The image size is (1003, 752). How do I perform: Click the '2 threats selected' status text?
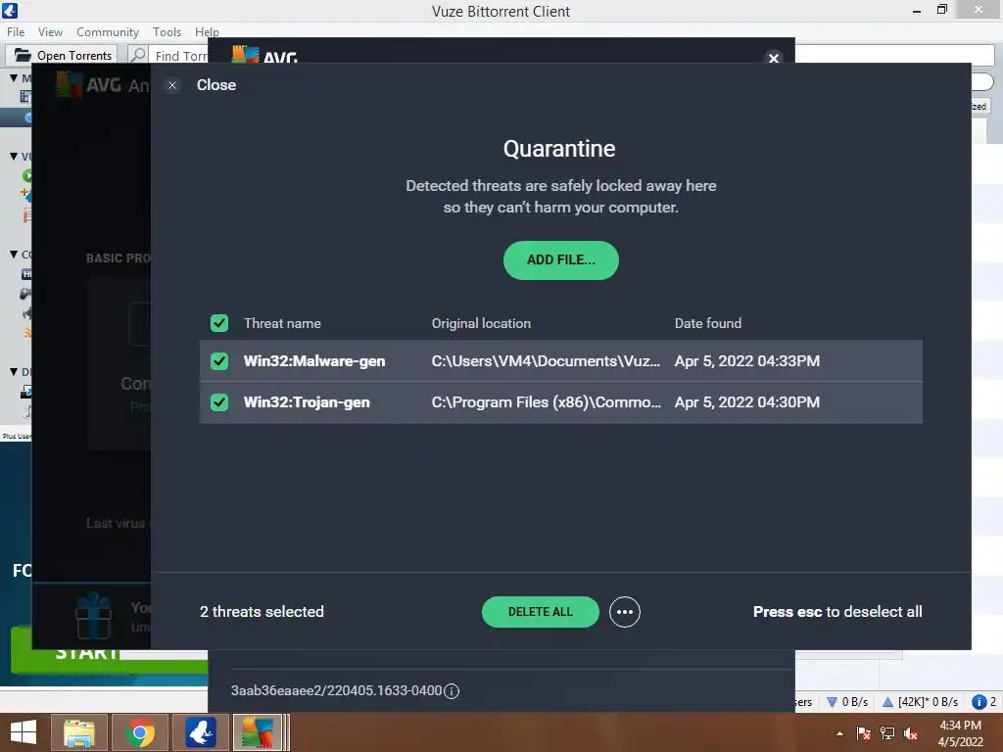pyautogui.click(x=262, y=612)
